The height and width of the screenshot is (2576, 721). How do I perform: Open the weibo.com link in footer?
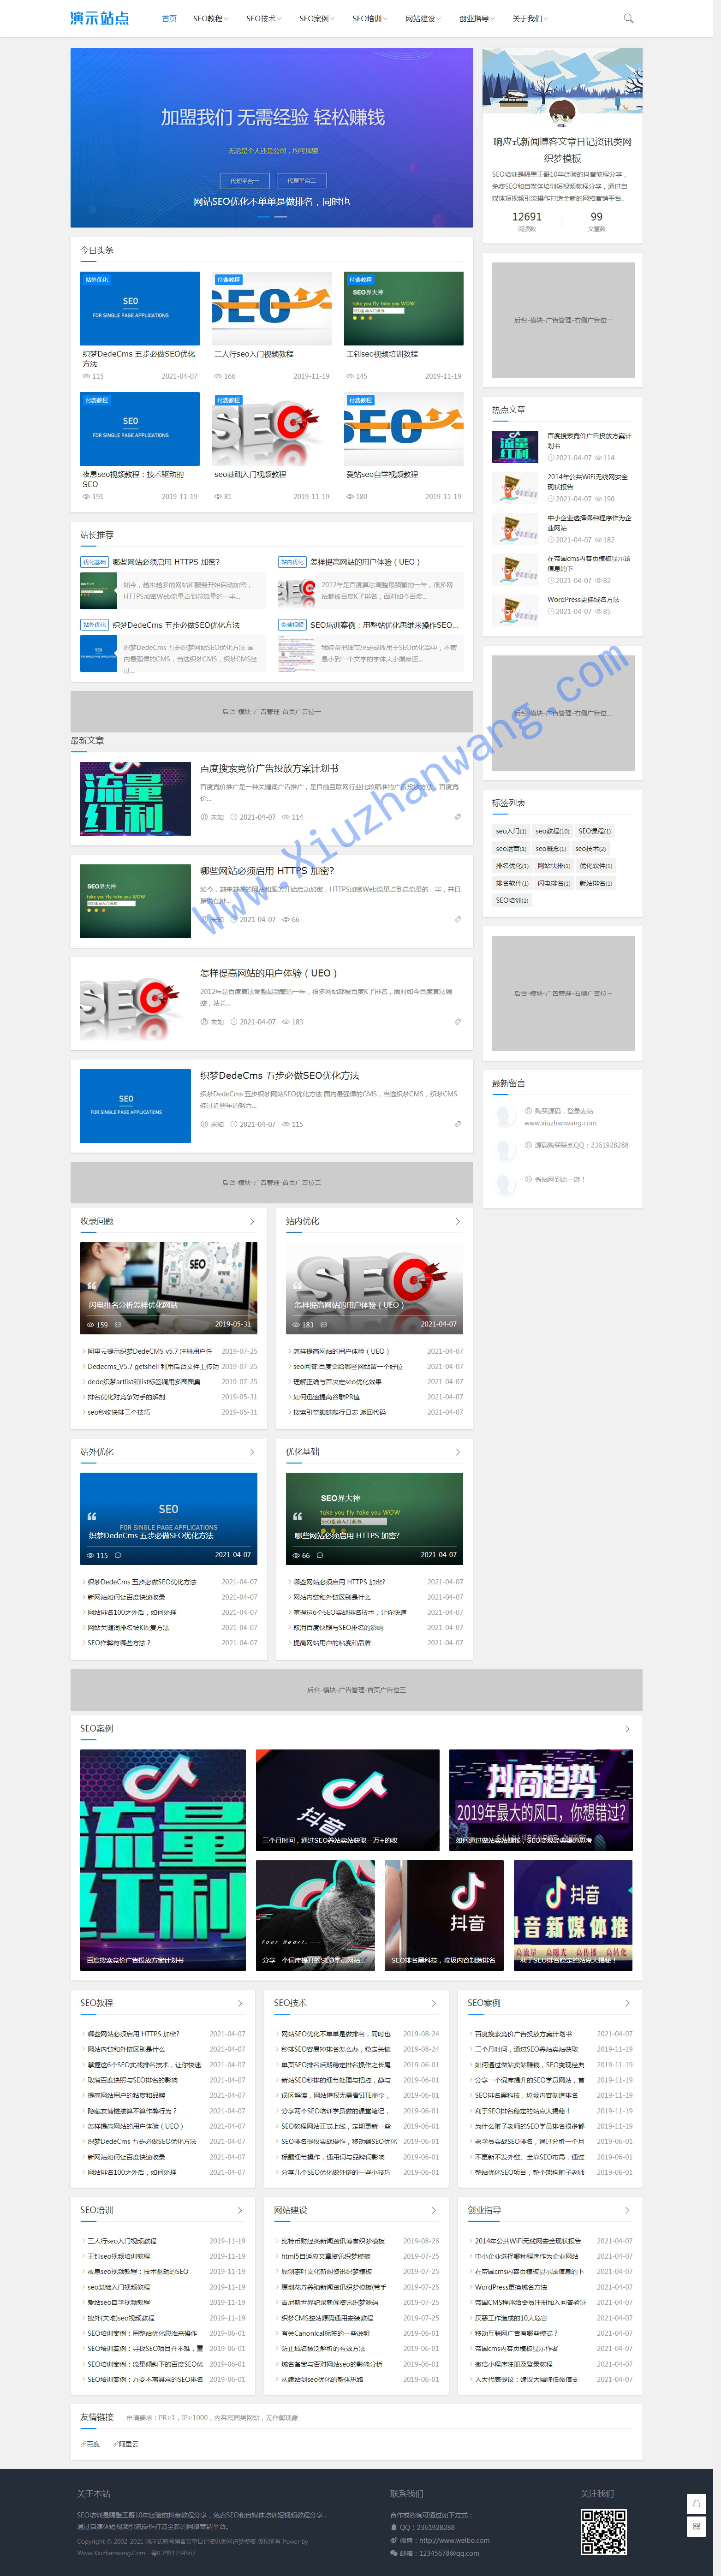coord(454,2540)
